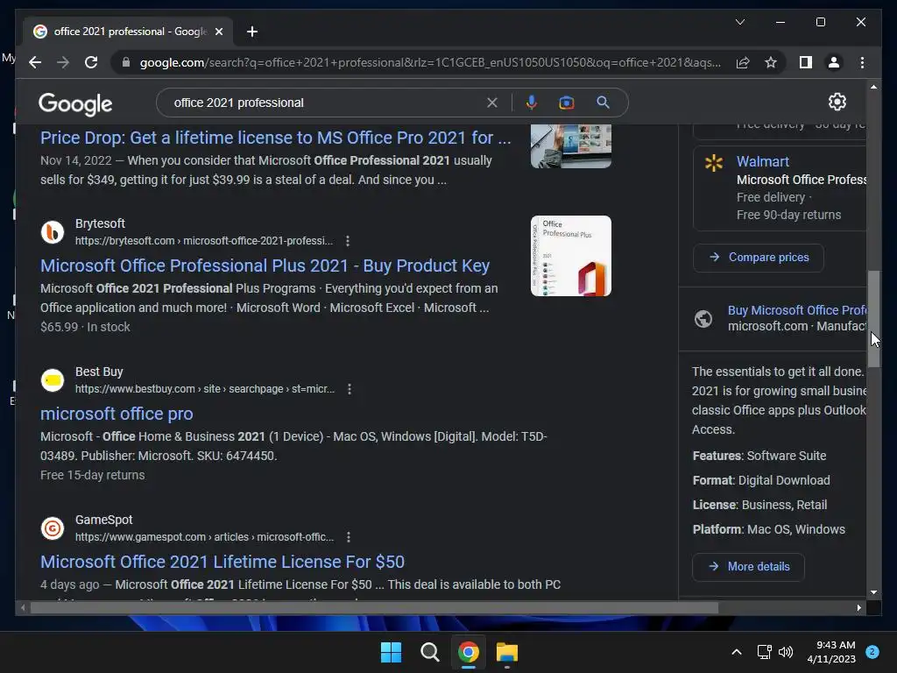
Task: Click the '$65.99 · In stock' text
Action: tap(85, 327)
